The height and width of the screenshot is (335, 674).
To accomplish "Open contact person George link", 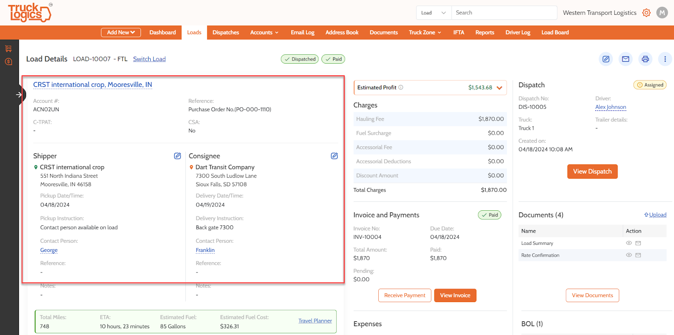I will (x=49, y=250).
